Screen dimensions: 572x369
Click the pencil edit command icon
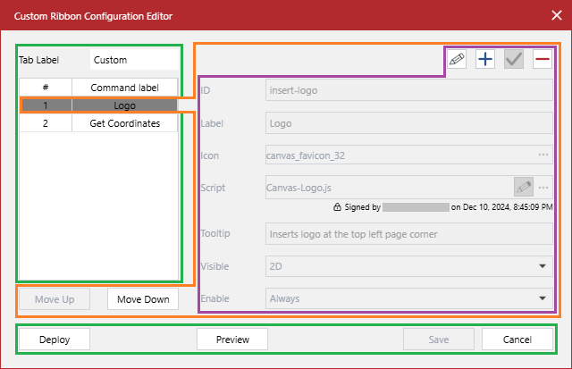[457, 60]
